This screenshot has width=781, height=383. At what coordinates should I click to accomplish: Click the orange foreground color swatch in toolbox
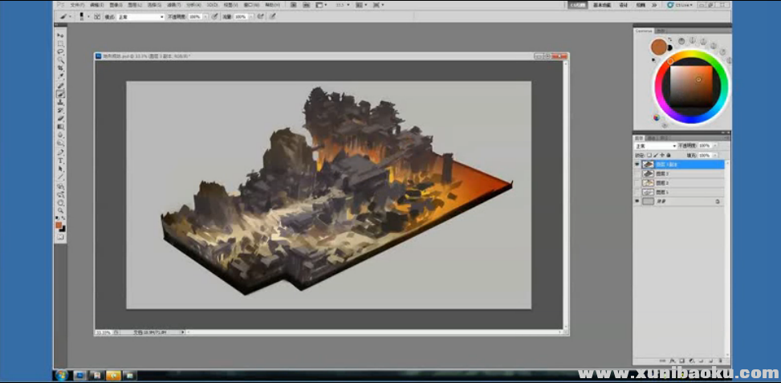point(59,226)
